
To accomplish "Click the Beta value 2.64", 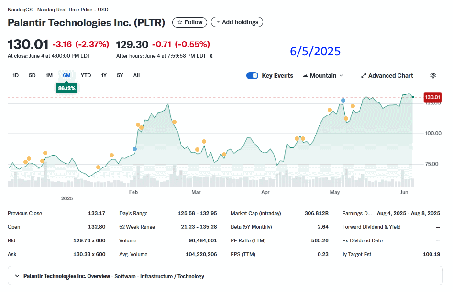I will click(x=323, y=227).
